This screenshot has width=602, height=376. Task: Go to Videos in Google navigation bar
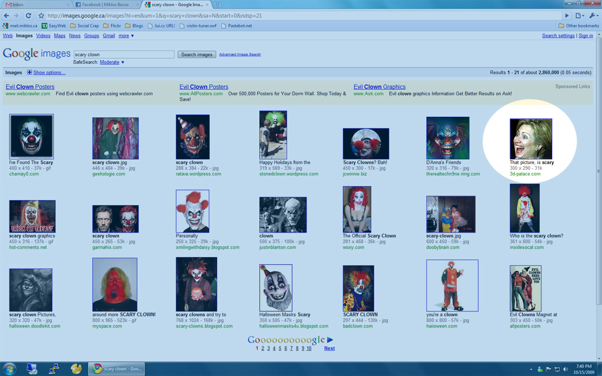43,36
